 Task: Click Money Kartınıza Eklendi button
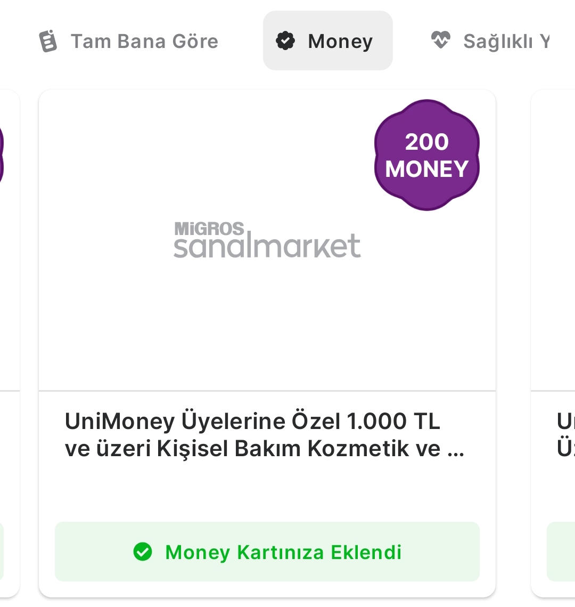pos(267,552)
